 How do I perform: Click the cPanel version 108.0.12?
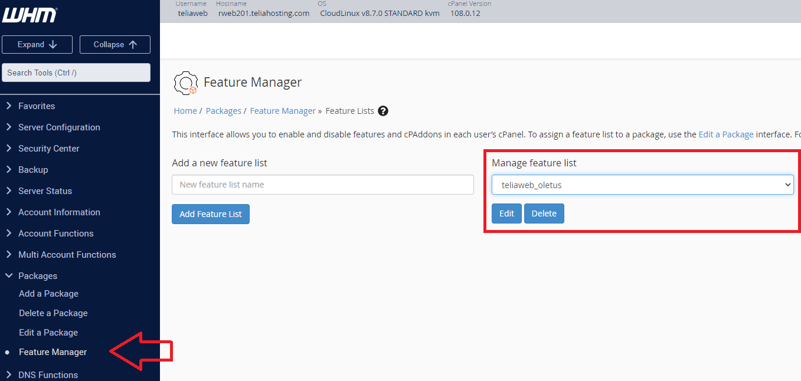[x=465, y=14]
